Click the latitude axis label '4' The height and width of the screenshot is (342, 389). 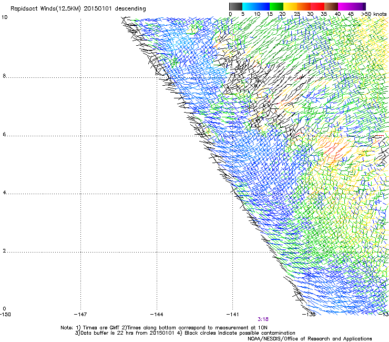(4, 193)
